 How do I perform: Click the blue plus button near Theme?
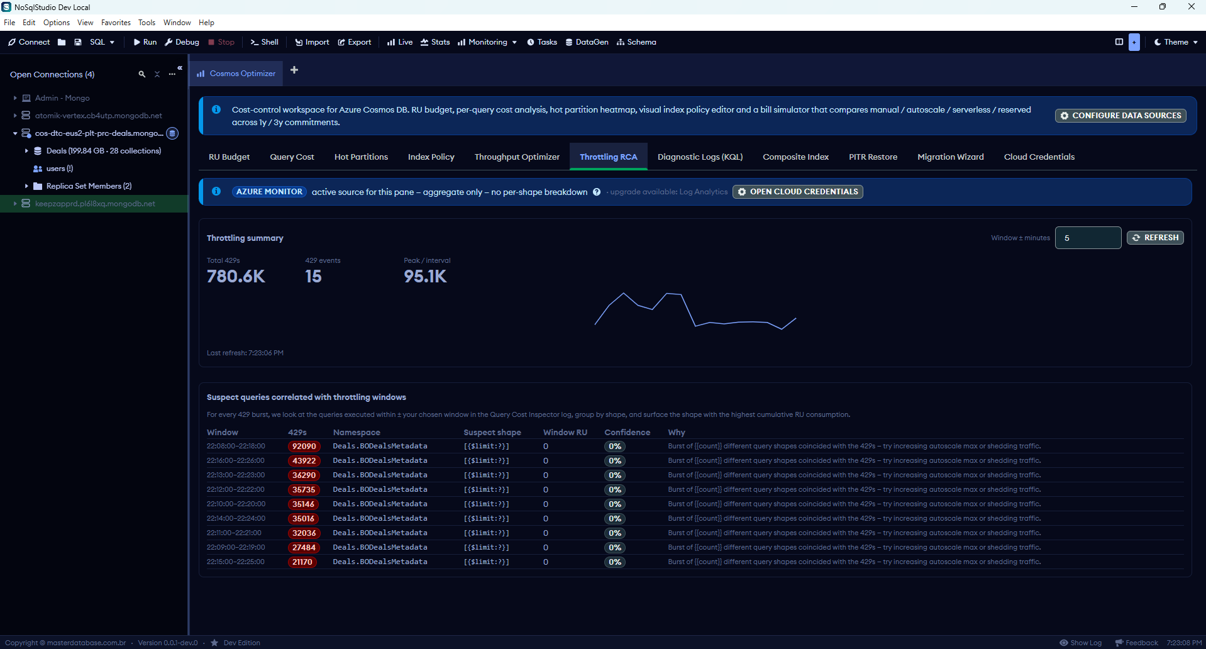(1134, 42)
